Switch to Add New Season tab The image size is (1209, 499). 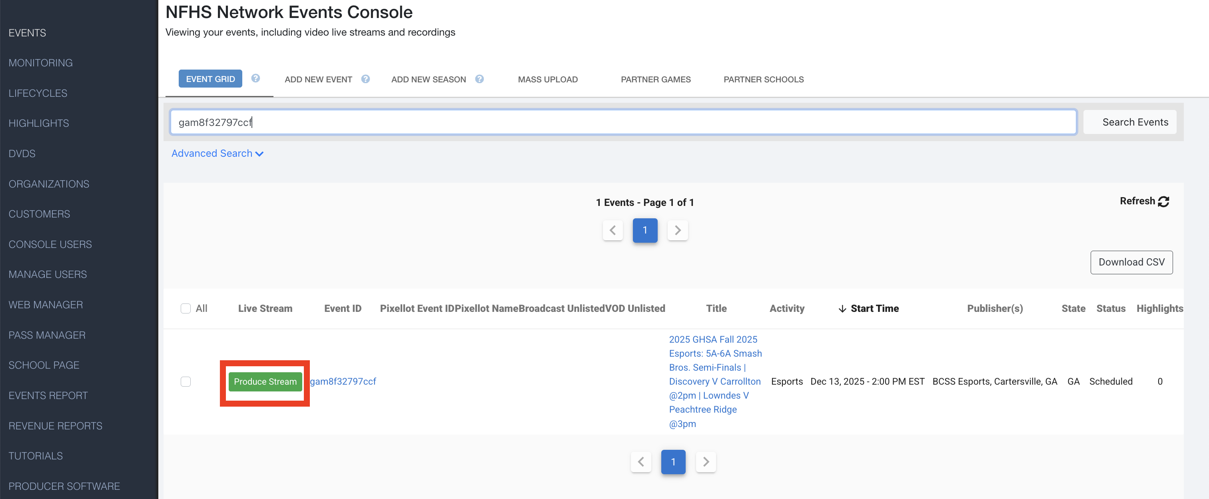pos(429,79)
